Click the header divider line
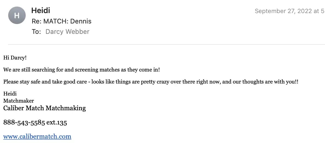The width and height of the screenshot is (325, 143). [166, 44]
